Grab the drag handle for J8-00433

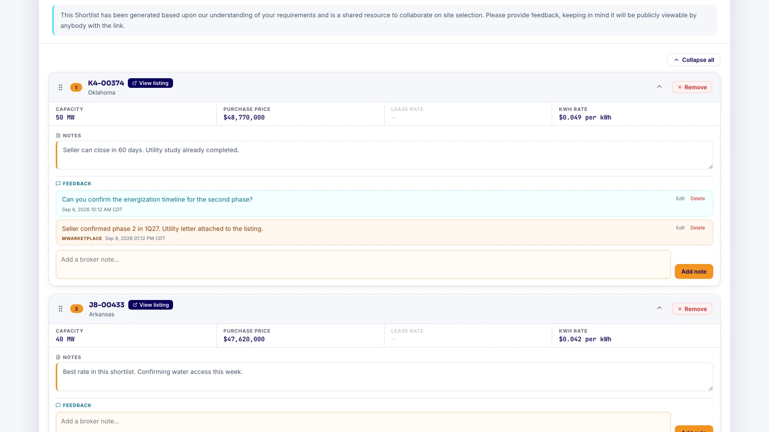[x=61, y=309]
